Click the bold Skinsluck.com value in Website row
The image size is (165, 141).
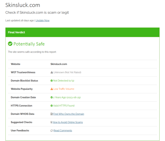click(59, 64)
